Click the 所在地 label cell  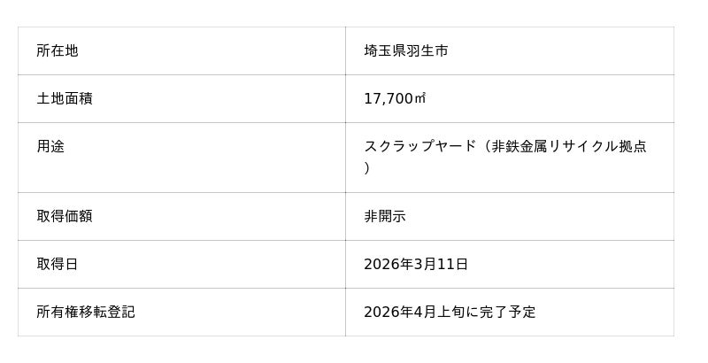click(57, 51)
